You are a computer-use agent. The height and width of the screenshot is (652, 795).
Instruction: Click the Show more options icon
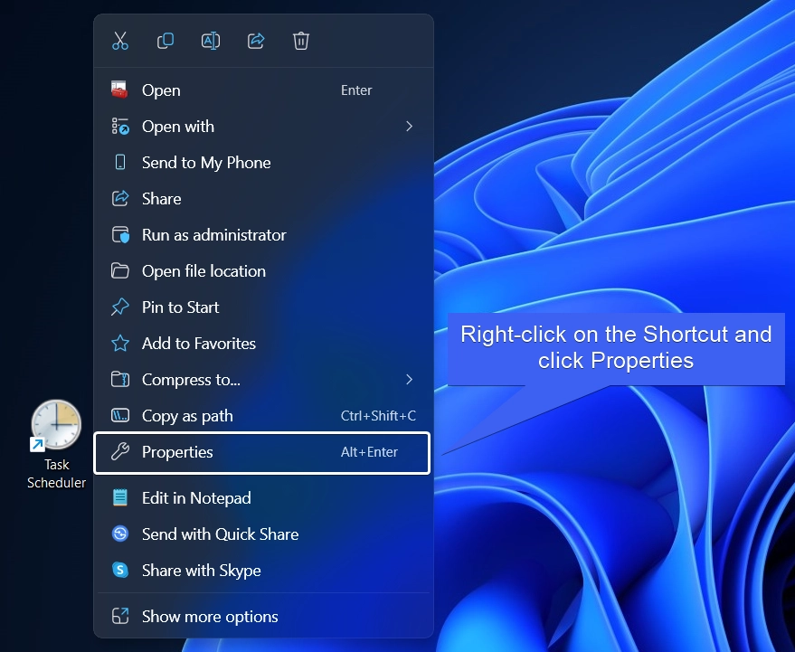click(120, 616)
